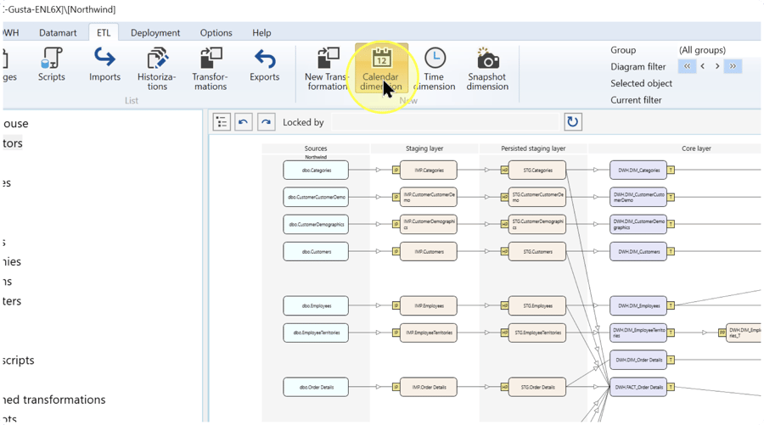The image size is (764, 425).
Task: Refresh the diagram with circular arrow
Action: (x=572, y=121)
